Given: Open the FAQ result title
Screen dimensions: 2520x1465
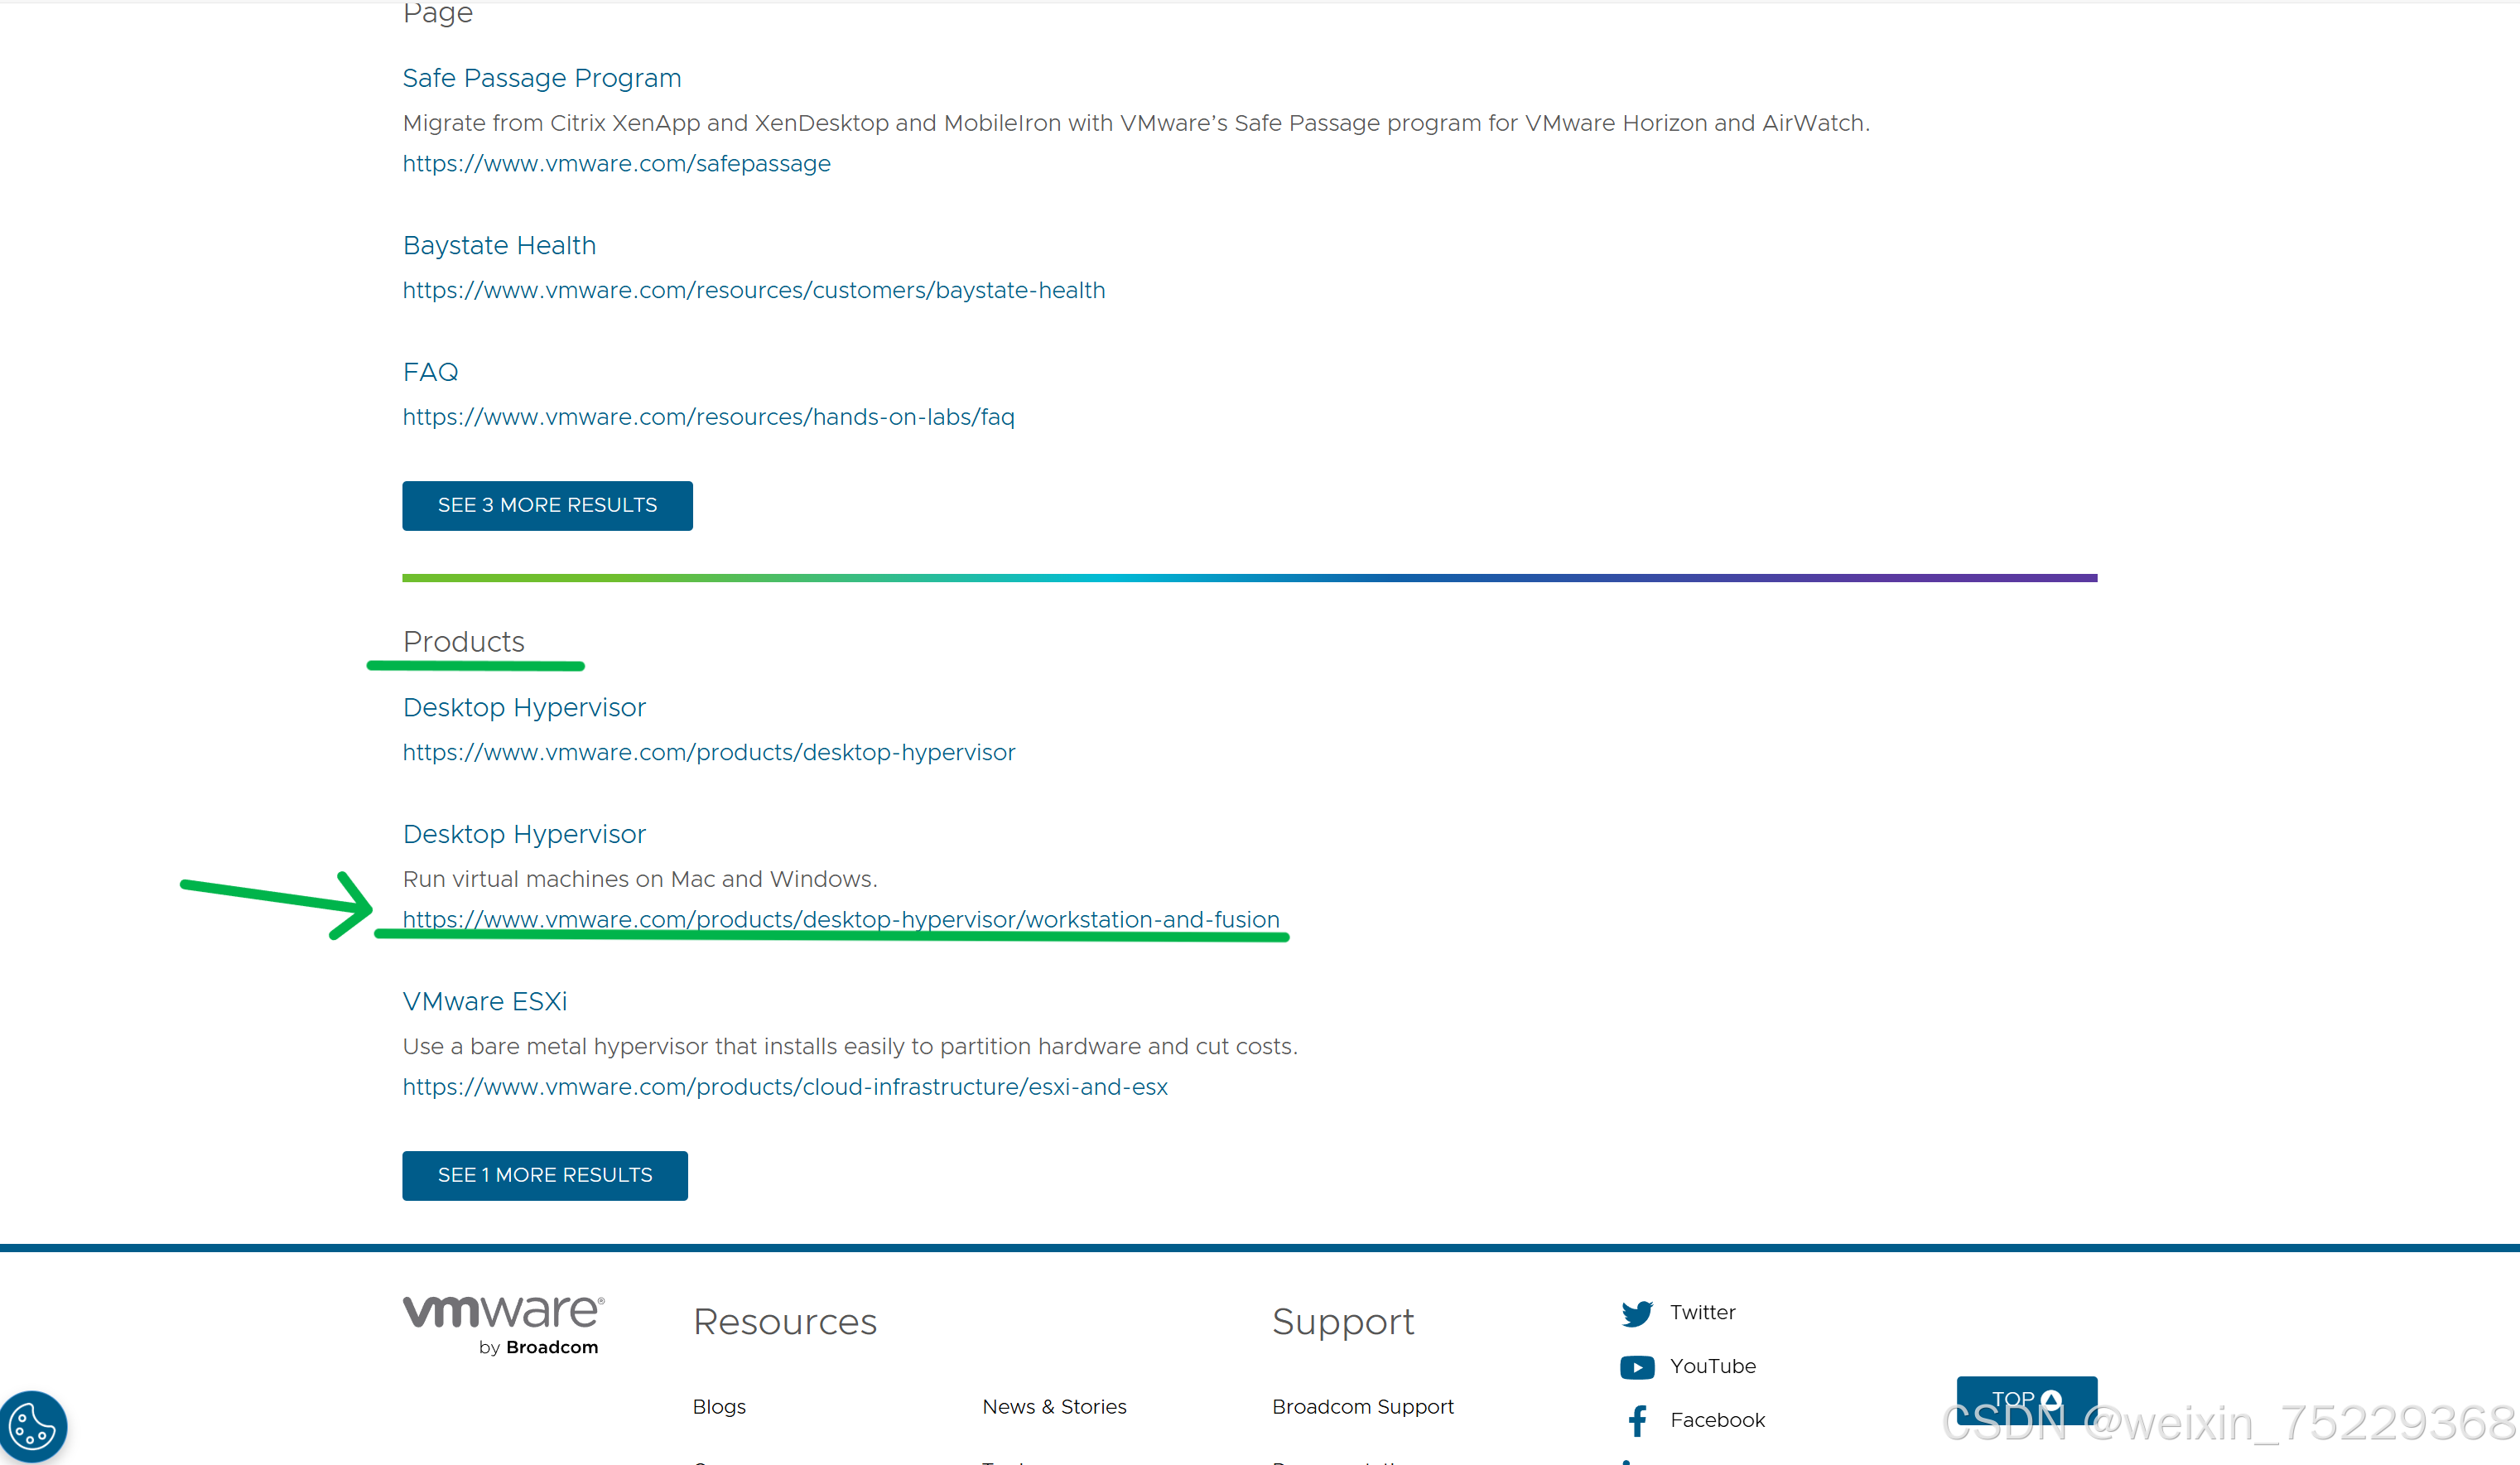Looking at the screenshot, I should click(430, 372).
